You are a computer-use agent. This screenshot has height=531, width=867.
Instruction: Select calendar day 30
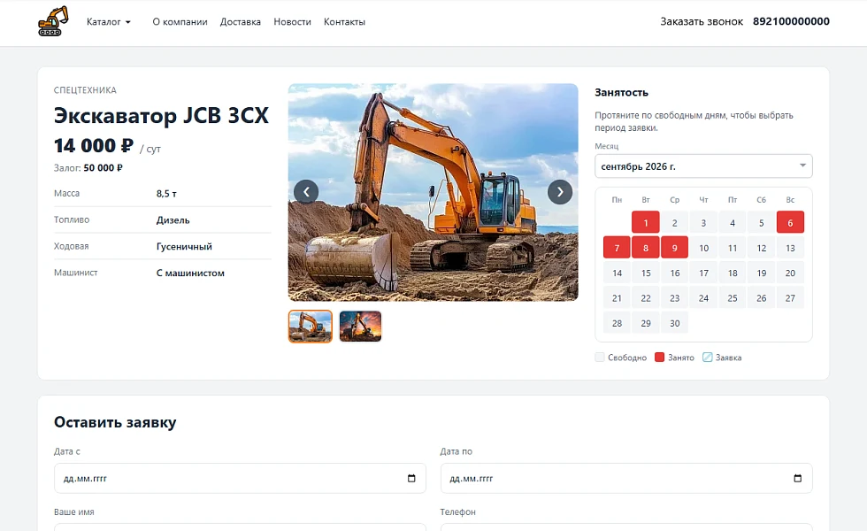coord(674,323)
